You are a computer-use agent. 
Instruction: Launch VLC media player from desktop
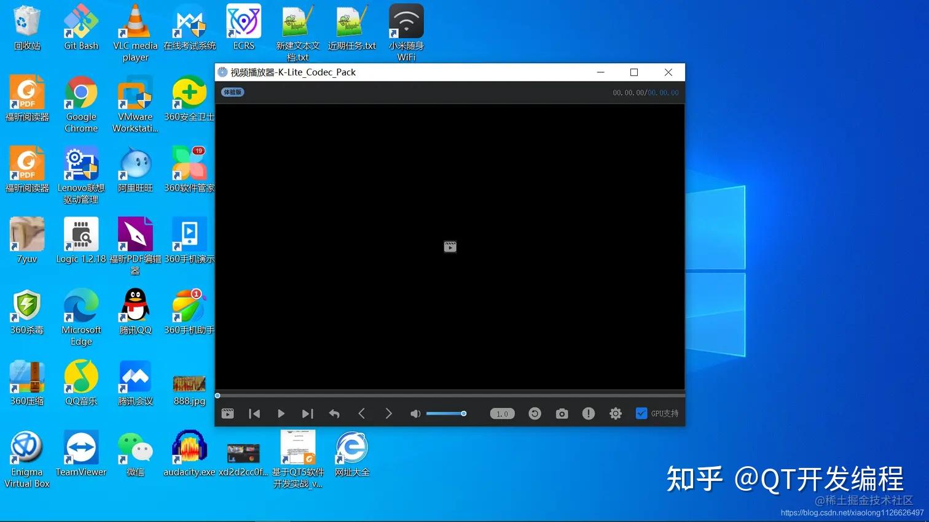coord(135,25)
